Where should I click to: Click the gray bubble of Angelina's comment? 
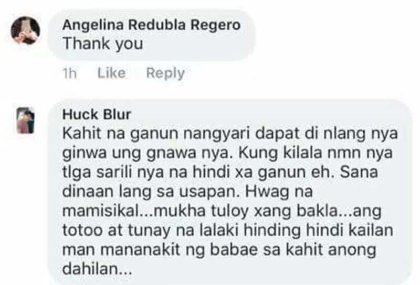coord(151,35)
